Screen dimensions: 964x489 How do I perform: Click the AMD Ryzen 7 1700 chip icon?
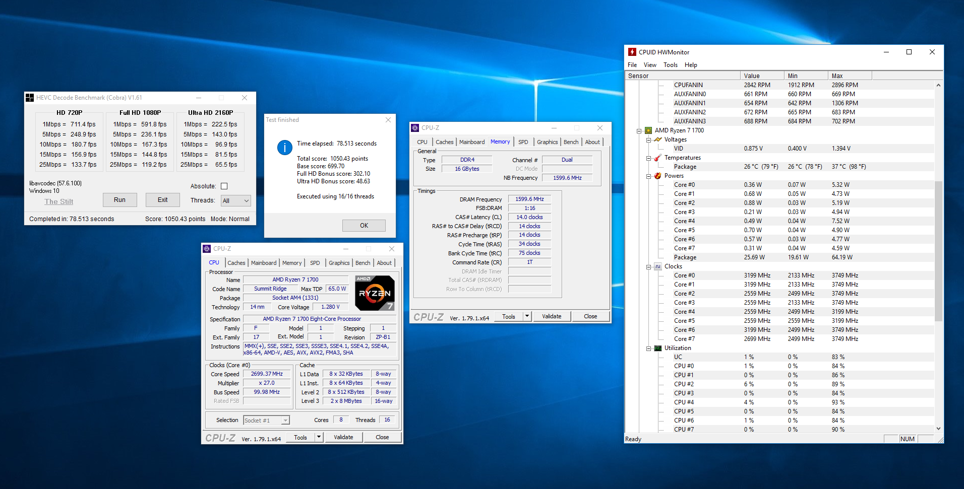pyautogui.click(x=648, y=130)
